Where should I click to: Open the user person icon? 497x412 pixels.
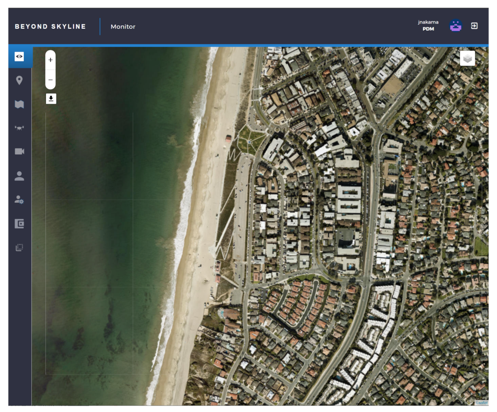[x=19, y=176]
